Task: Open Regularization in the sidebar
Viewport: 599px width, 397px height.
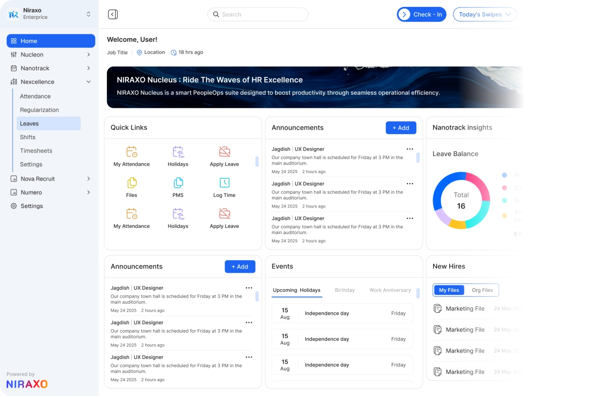Action: [39, 110]
